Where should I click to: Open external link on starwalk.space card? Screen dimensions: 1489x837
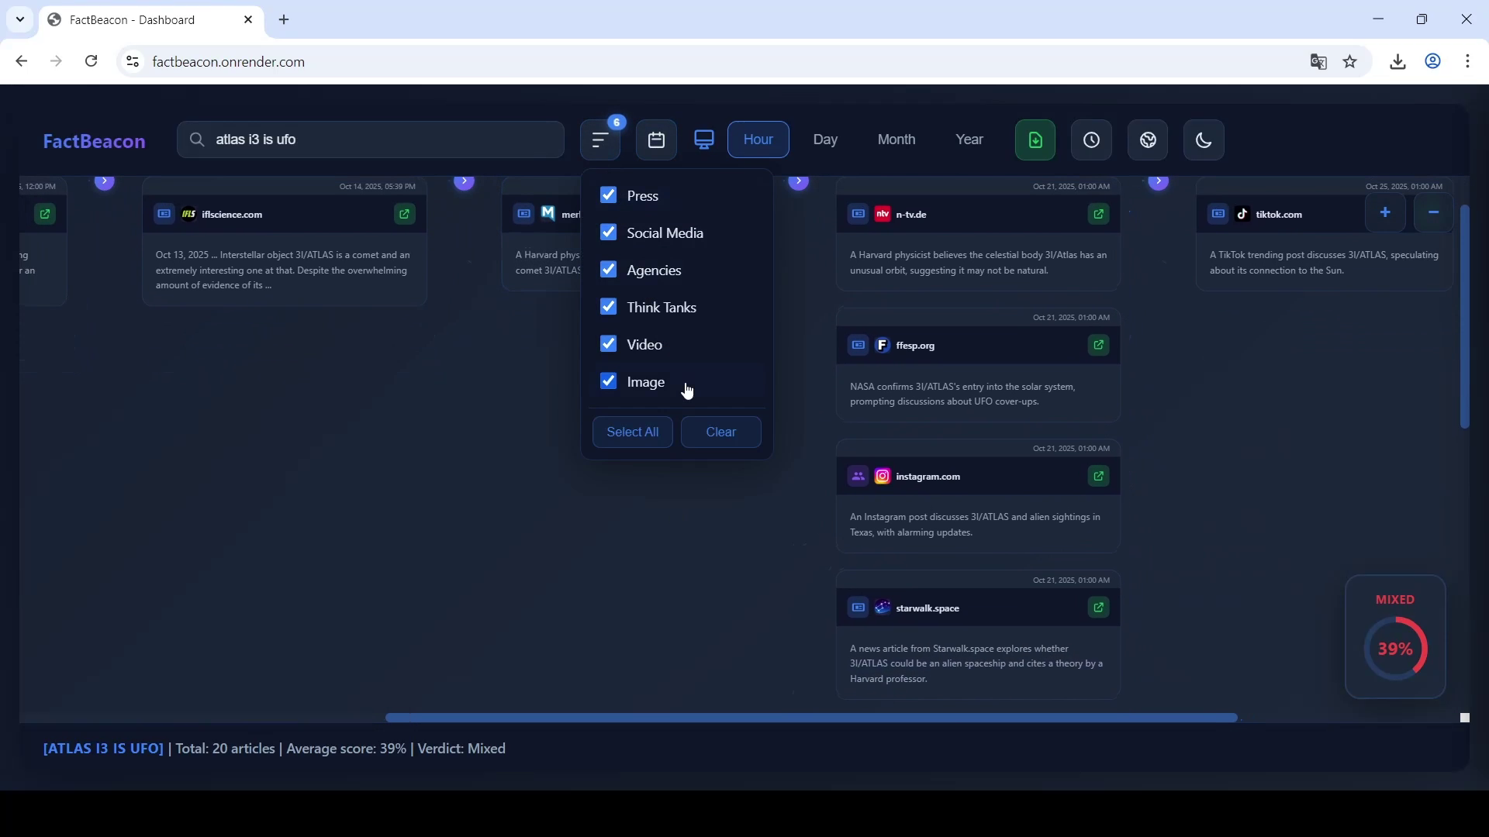1098,608
